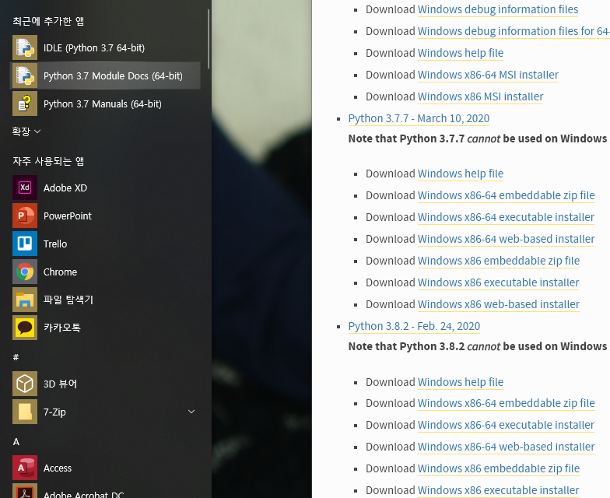Click the 'Access' app name
This screenshot has height=498, width=610.
coord(58,468)
